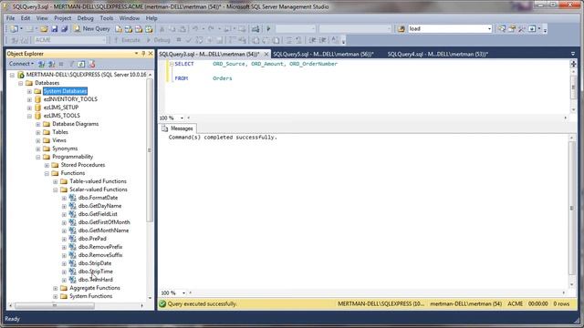
Task: Close the Object Explorer panel
Action: pos(151,54)
